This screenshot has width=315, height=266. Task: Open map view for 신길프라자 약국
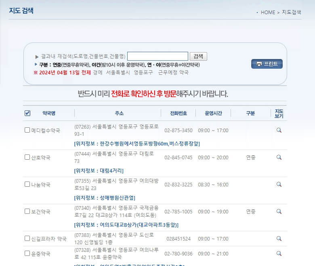(279, 239)
